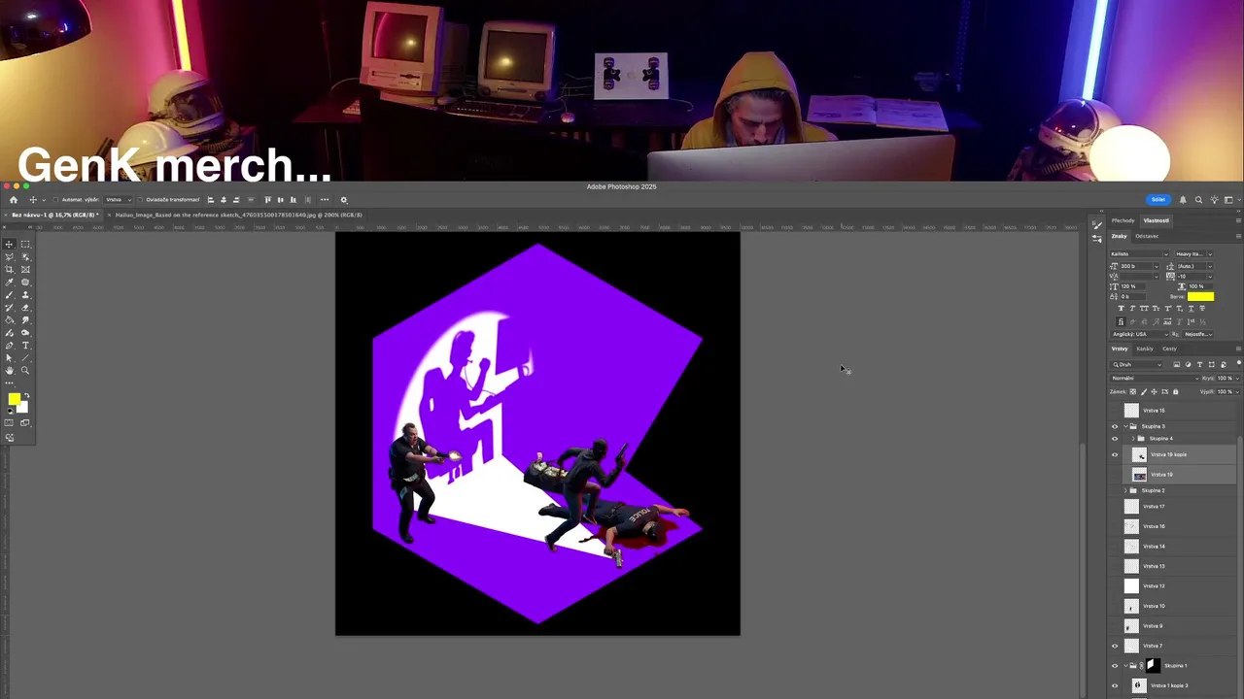
Task: Collapse the Skupina 3 group
Action: tap(1126, 426)
